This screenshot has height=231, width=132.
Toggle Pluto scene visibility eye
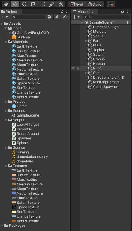73,68
